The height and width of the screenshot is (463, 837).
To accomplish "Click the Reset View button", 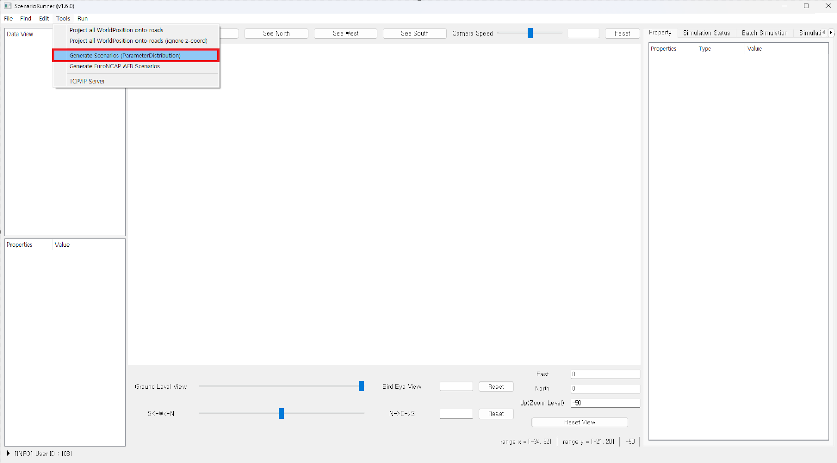I will 580,422.
